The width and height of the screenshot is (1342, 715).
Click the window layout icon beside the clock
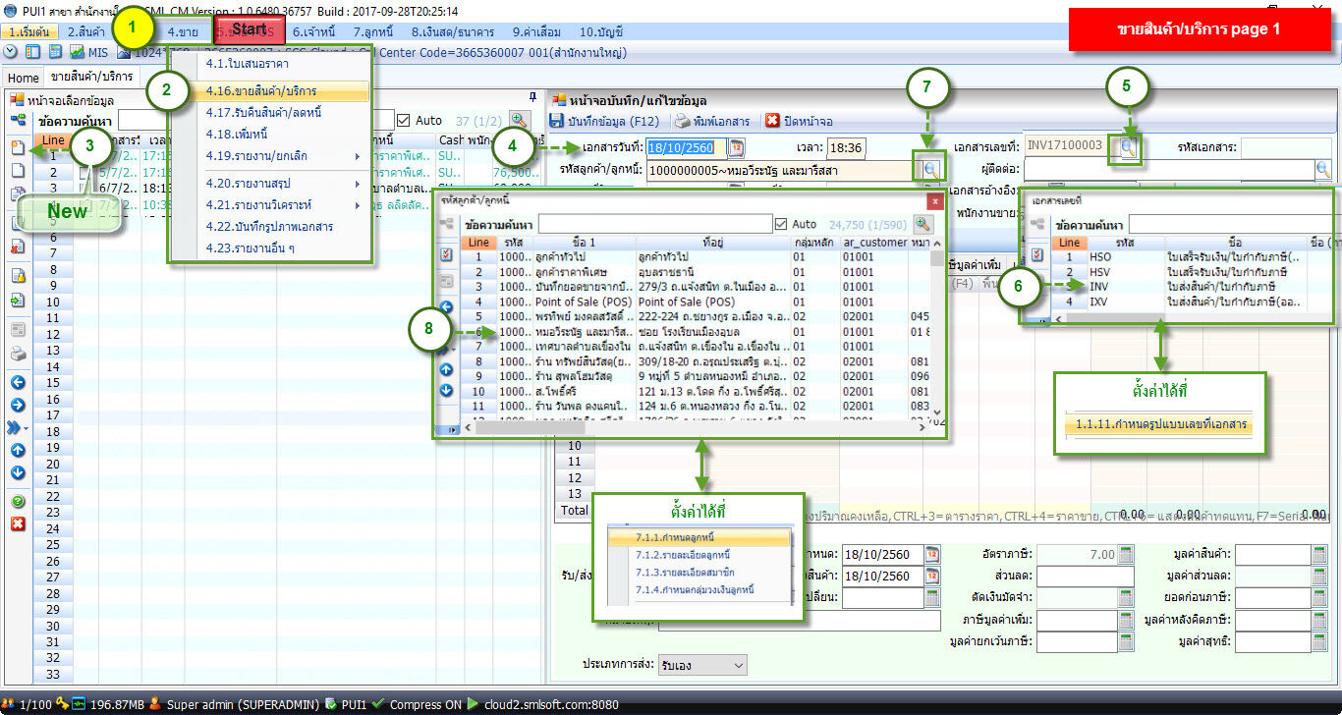click(x=33, y=52)
